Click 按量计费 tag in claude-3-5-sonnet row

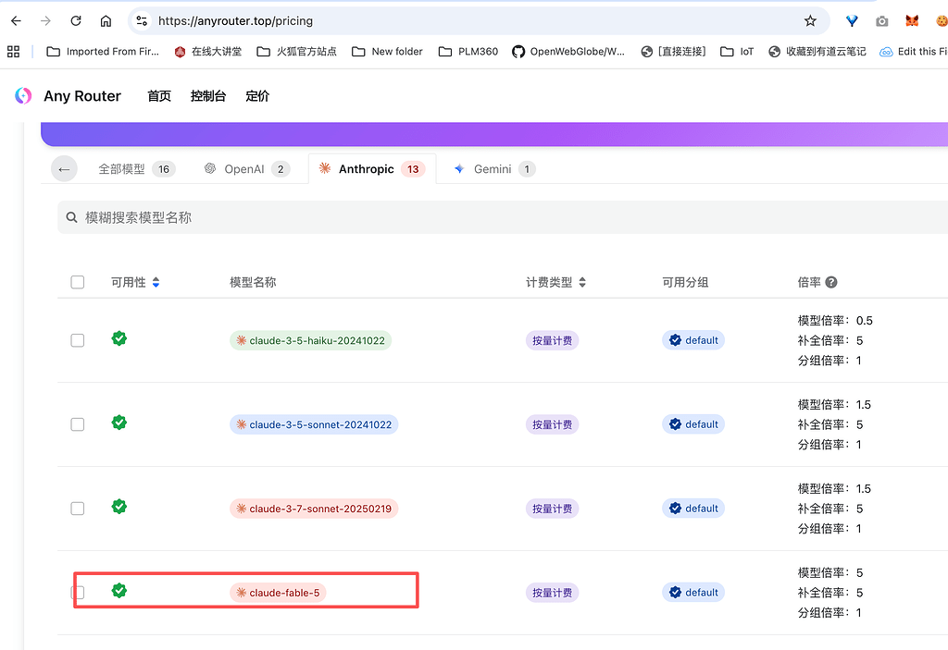(x=552, y=424)
